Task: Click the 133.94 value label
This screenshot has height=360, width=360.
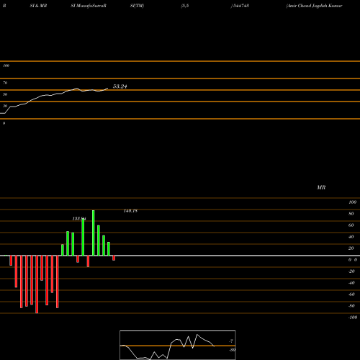Action: (x=79, y=219)
